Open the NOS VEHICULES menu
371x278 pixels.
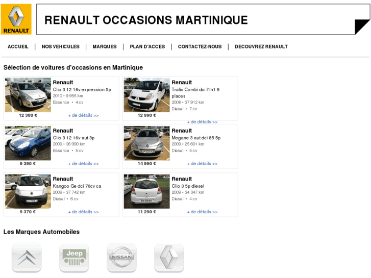(x=61, y=46)
